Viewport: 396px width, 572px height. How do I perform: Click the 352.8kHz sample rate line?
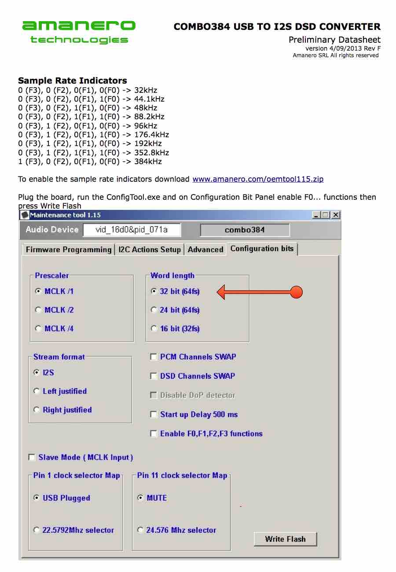94,153
